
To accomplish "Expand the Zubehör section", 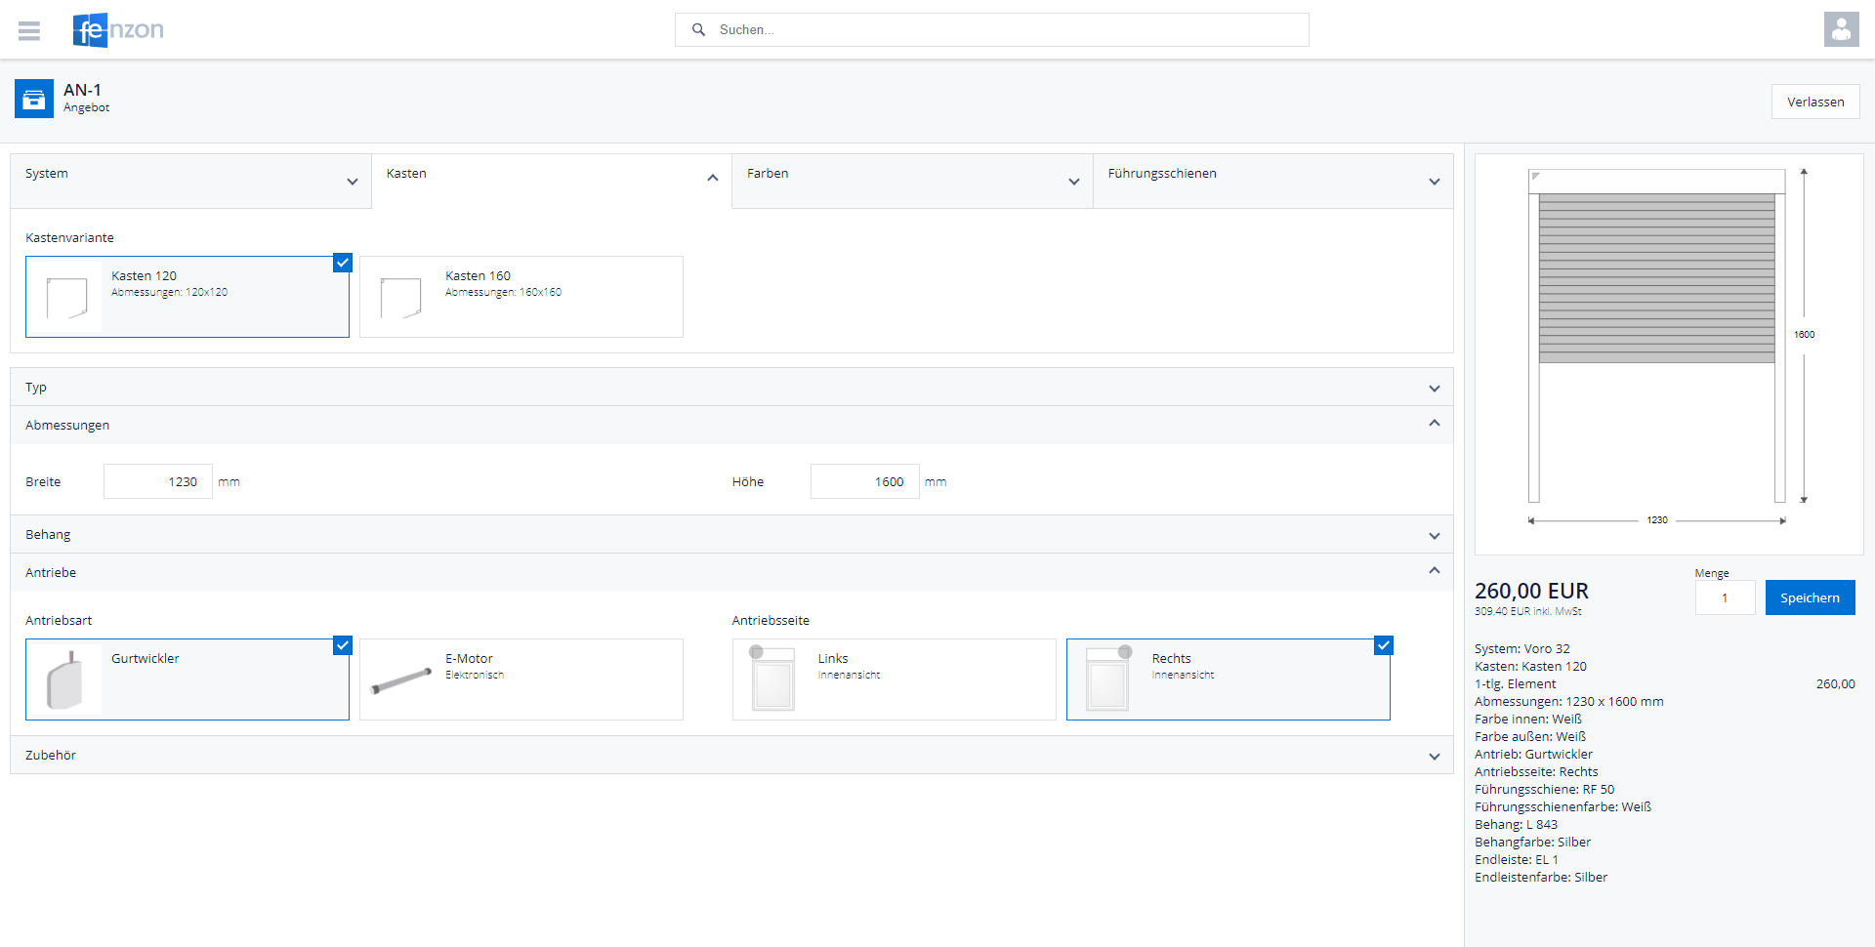I will (731, 756).
